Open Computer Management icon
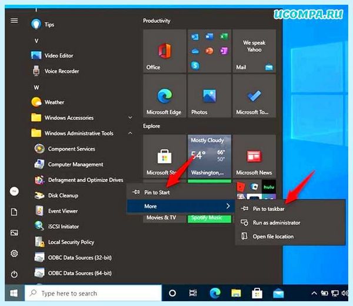The height and width of the screenshot is (306, 353). tap(39, 164)
